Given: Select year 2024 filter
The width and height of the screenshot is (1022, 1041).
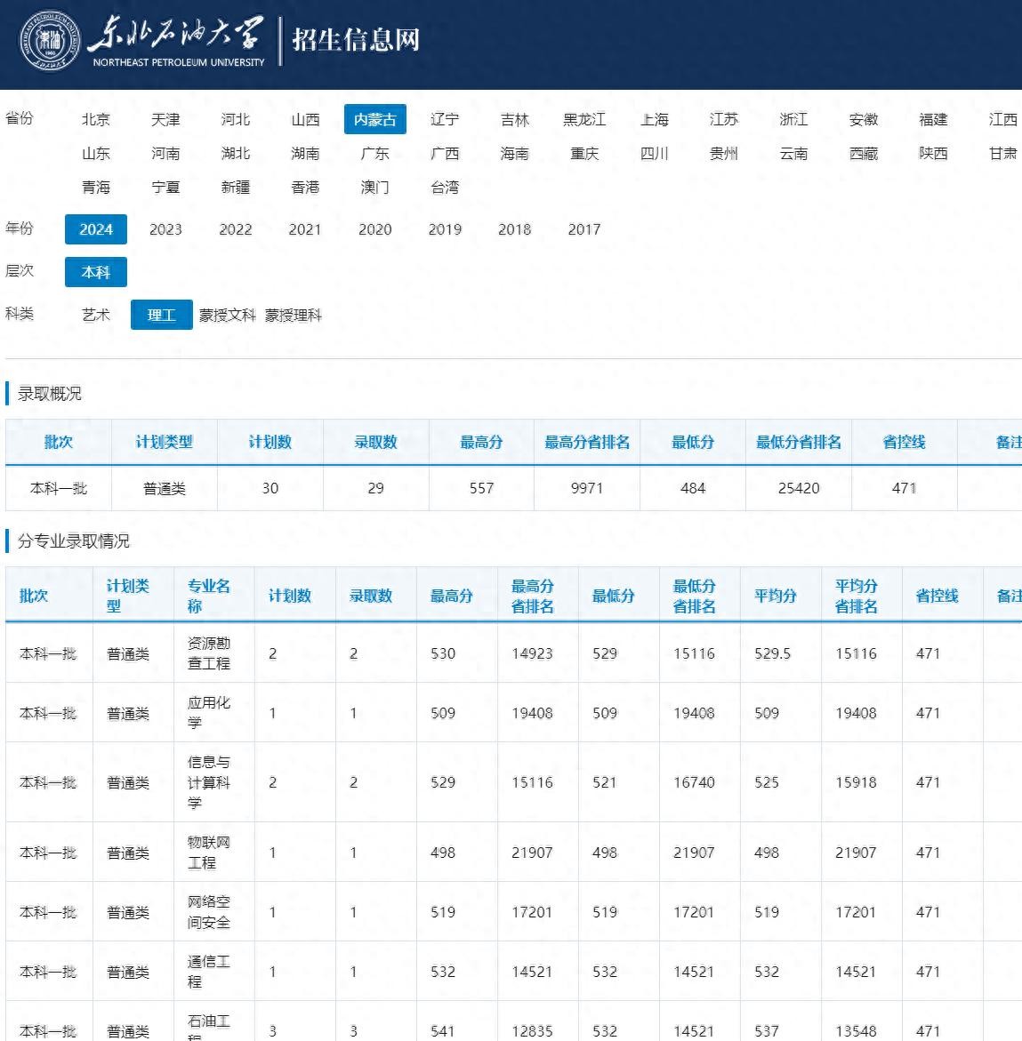Looking at the screenshot, I should pos(96,229).
